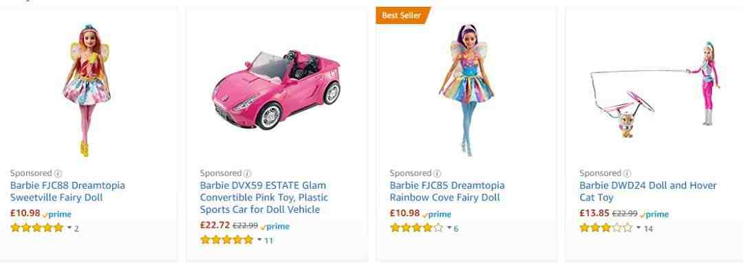Click the Prime badge next to £10.98 Sweetville doll
Image resolution: width=743 pixels, height=263 pixels.
[x=57, y=214]
